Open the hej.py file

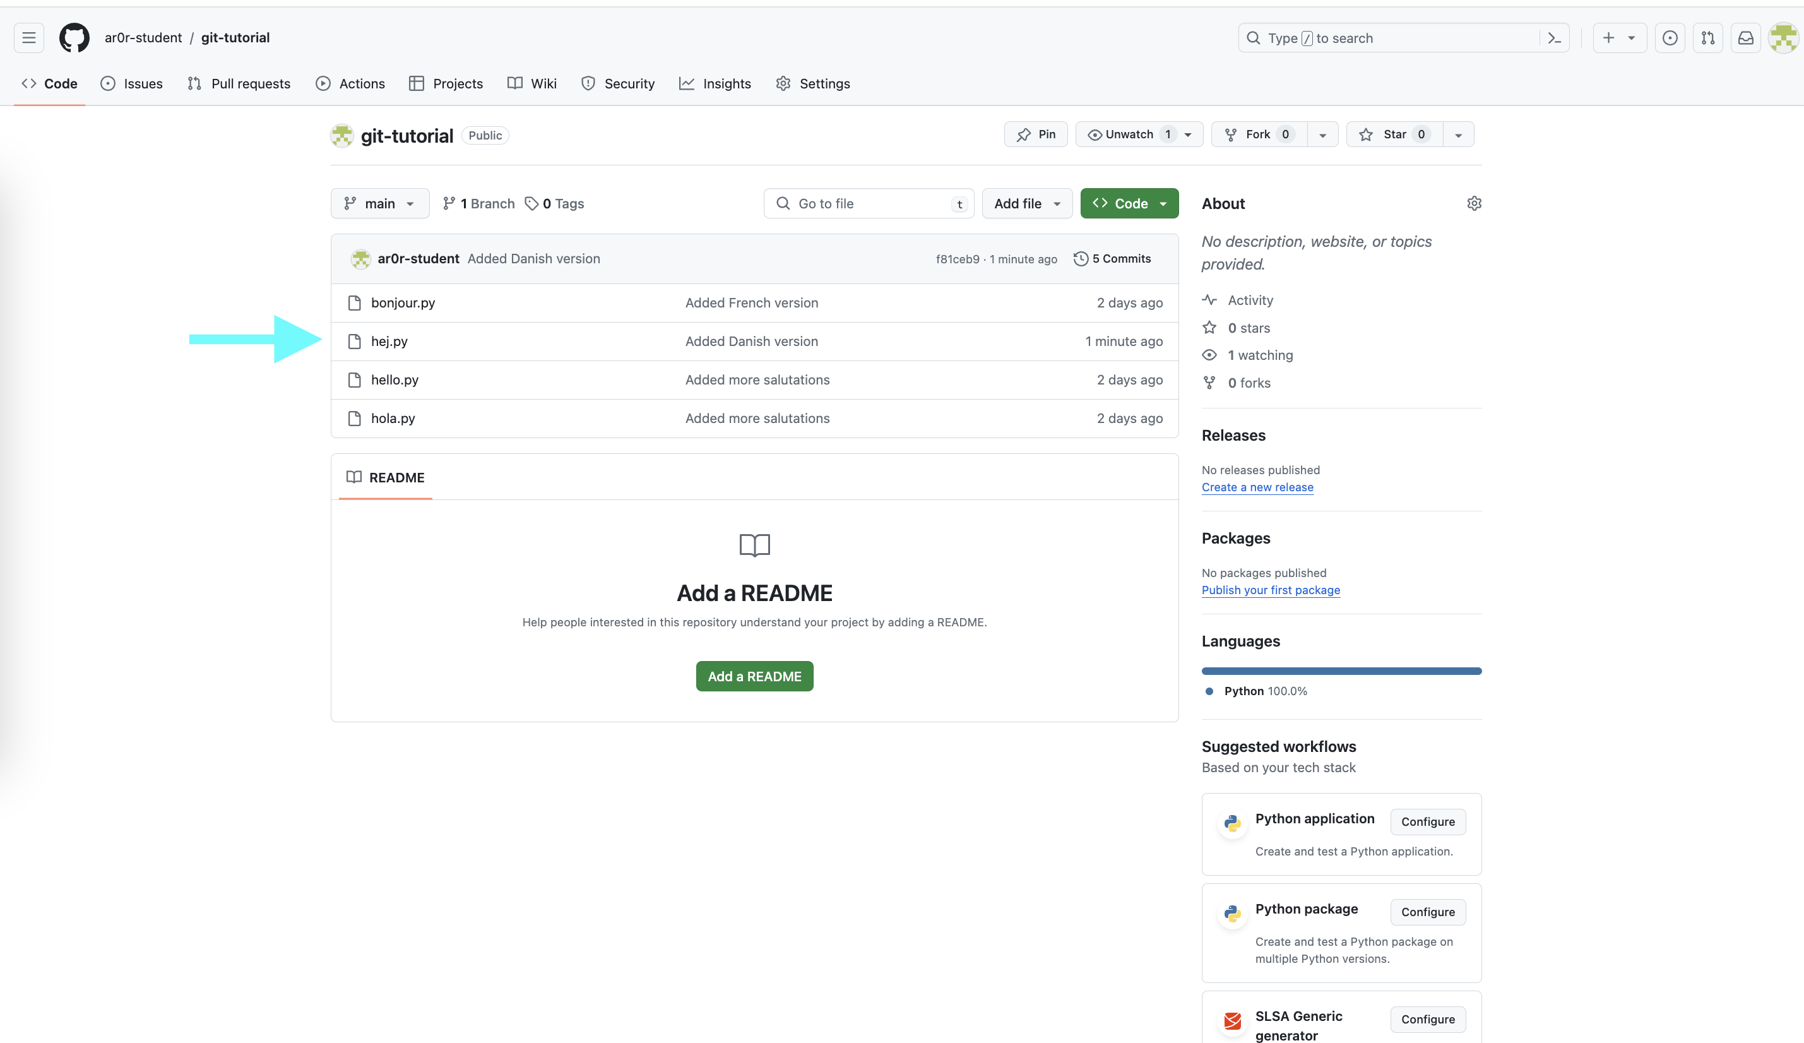389,342
